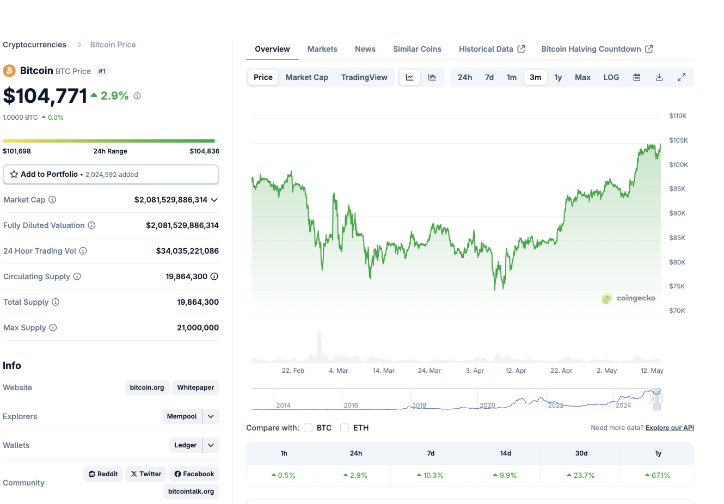The width and height of the screenshot is (724, 504).
Task: Click the #1 rank badge
Action: [102, 71]
